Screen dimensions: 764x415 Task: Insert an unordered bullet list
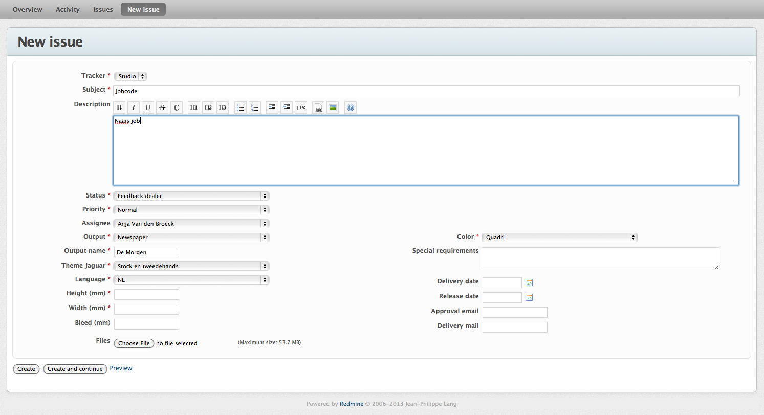point(241,107)
